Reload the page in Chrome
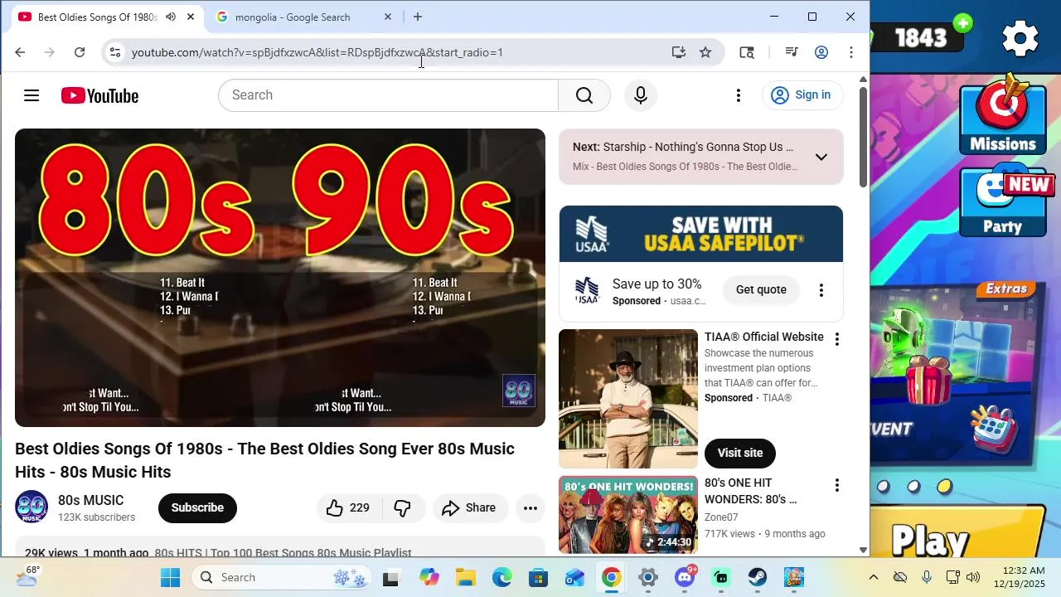This screenshot has width=1061, height=597. tap(80, 52)
